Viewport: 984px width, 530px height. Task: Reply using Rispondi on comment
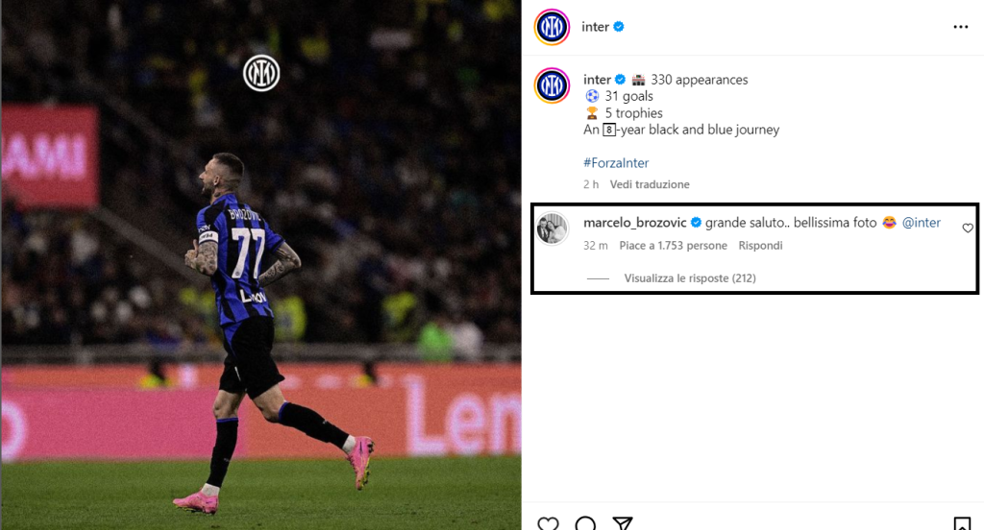coord(760,245)
